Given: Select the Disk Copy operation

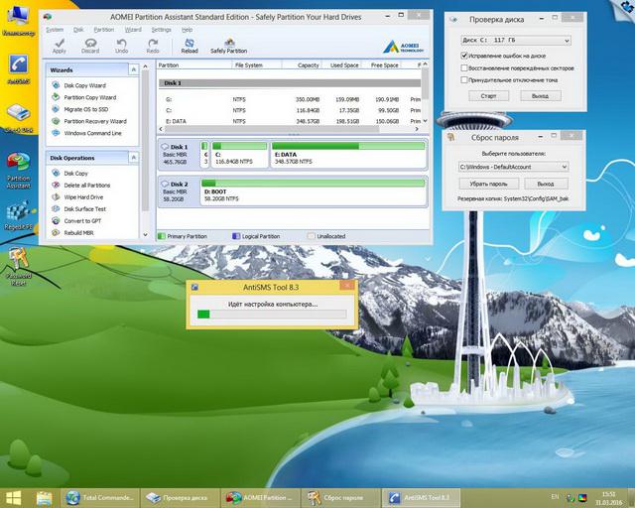Looking at the screenshot, I should [75, 173].
